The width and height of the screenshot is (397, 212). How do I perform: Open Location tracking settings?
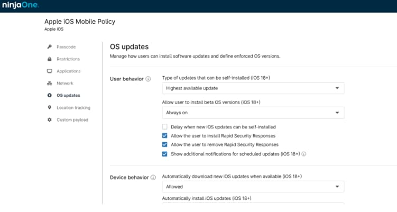[x=73, y=108]
